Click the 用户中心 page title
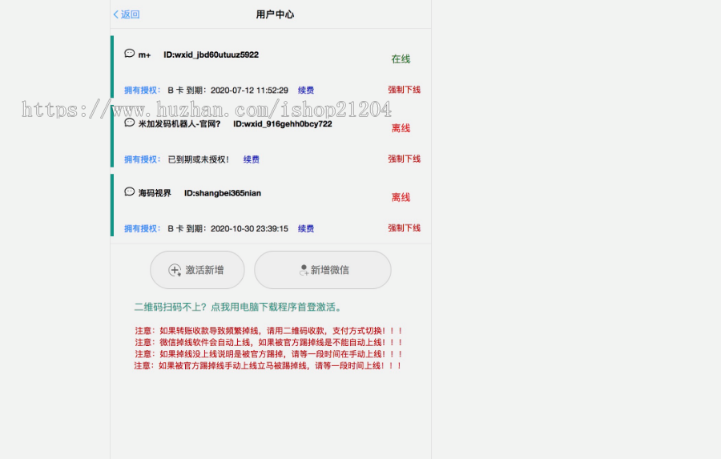721x459 pixels. click(275, 14)
